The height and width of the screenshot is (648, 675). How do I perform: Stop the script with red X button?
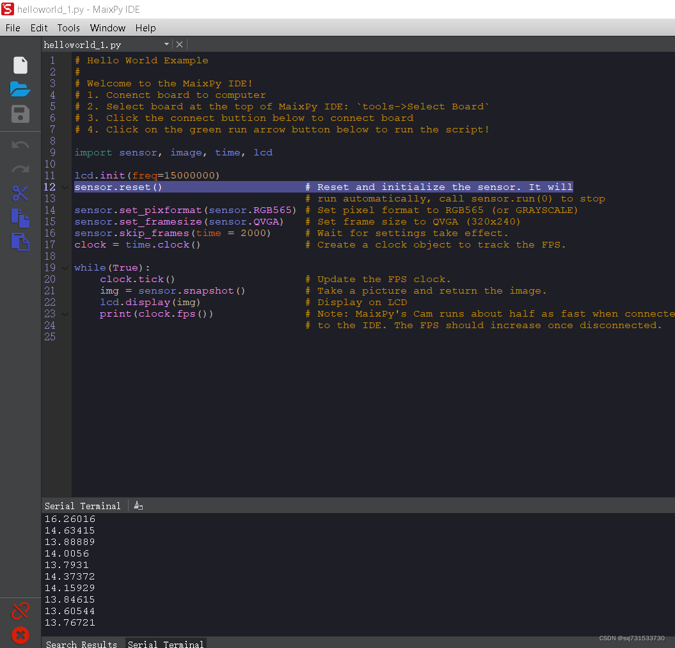tap(20, 635)
